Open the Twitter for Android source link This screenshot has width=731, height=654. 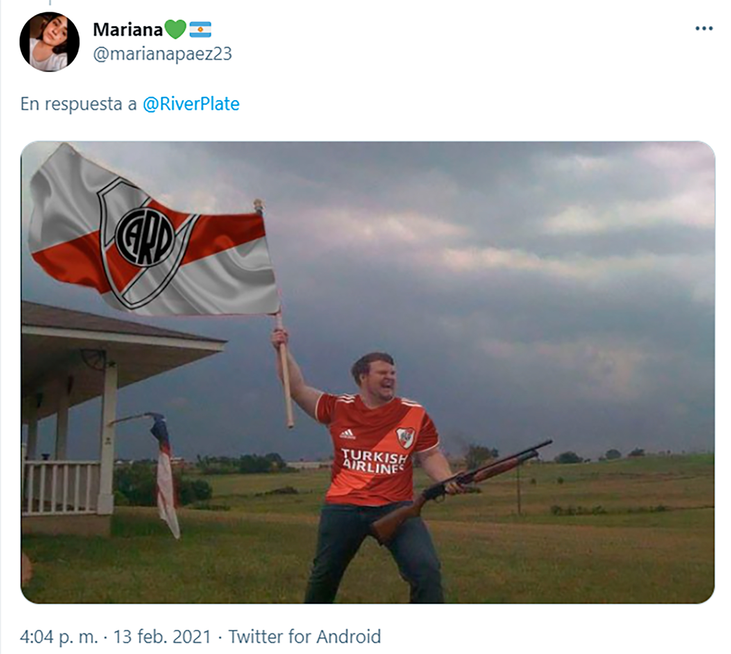(x=305, y=636)
